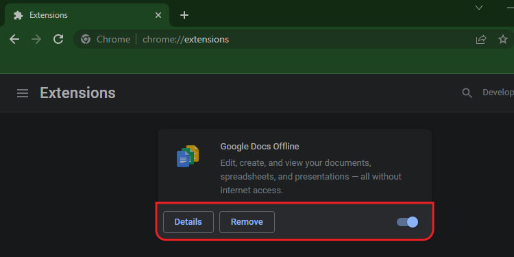
Task: Bookmark this page with the star icon
Action: click(x=502, y=40)
